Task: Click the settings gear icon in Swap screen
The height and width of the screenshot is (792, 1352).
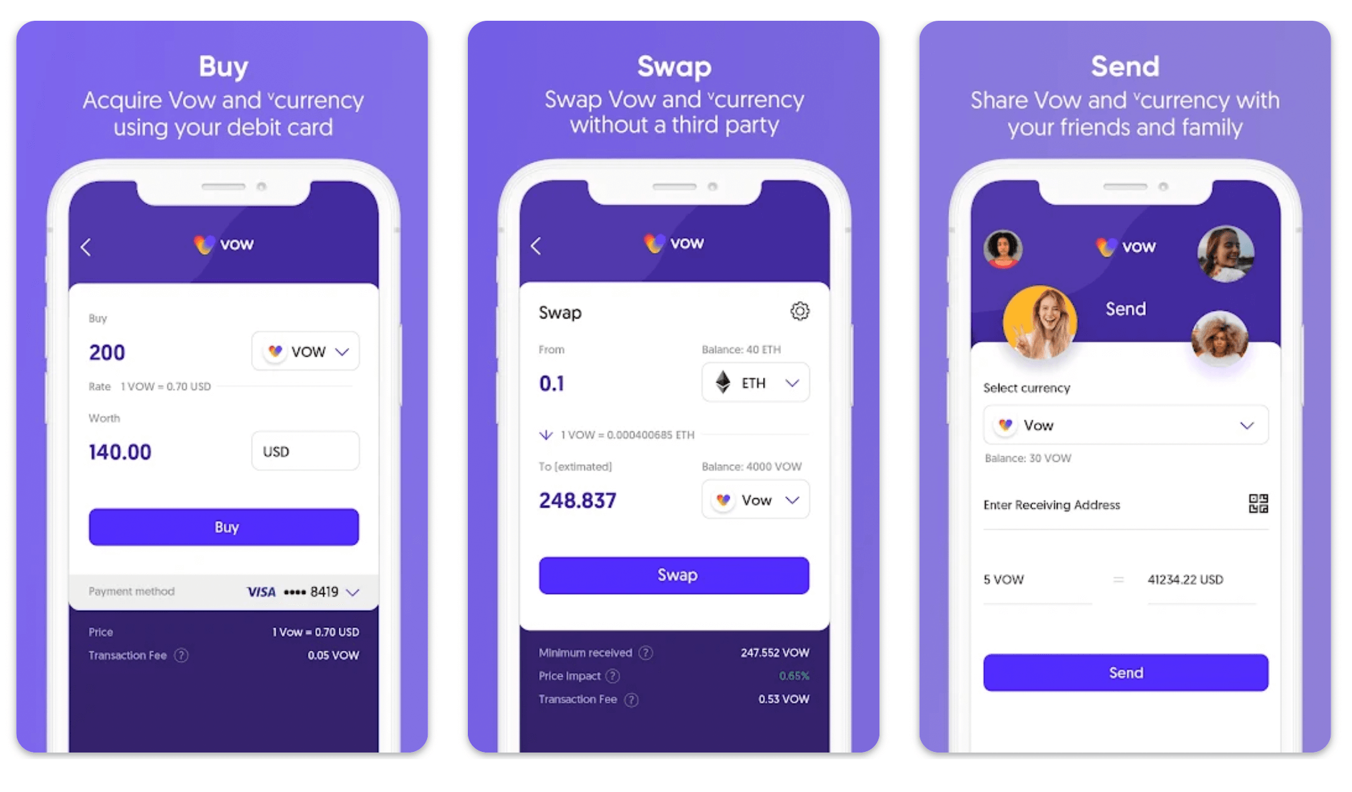Action: point(798,310)
